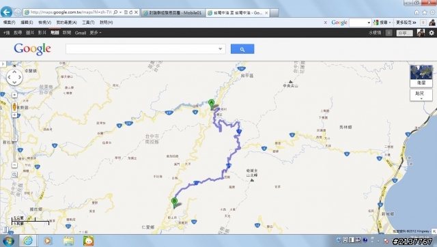The width and height of the screenshot is (437, 247).
Task: Click the zoom slider handle
Action: click(14, 140)
